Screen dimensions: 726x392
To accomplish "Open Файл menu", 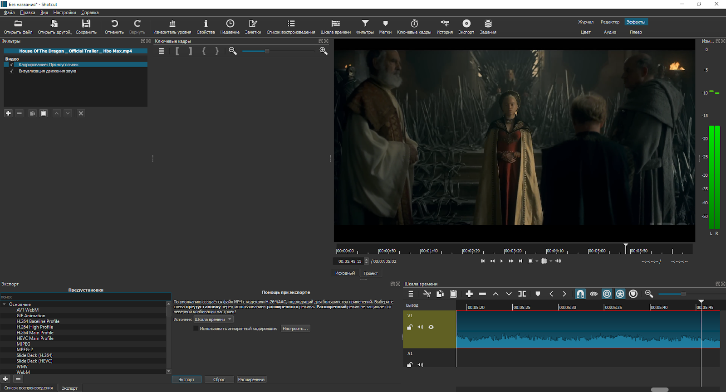I will (9, 13).
